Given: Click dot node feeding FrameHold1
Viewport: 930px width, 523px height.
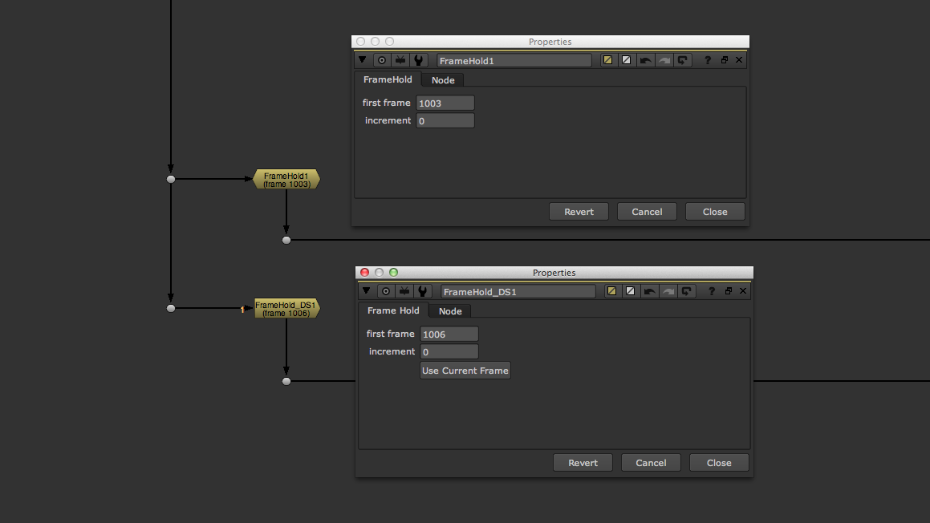Looking at the screenshot, I should [x=171, y=179].
